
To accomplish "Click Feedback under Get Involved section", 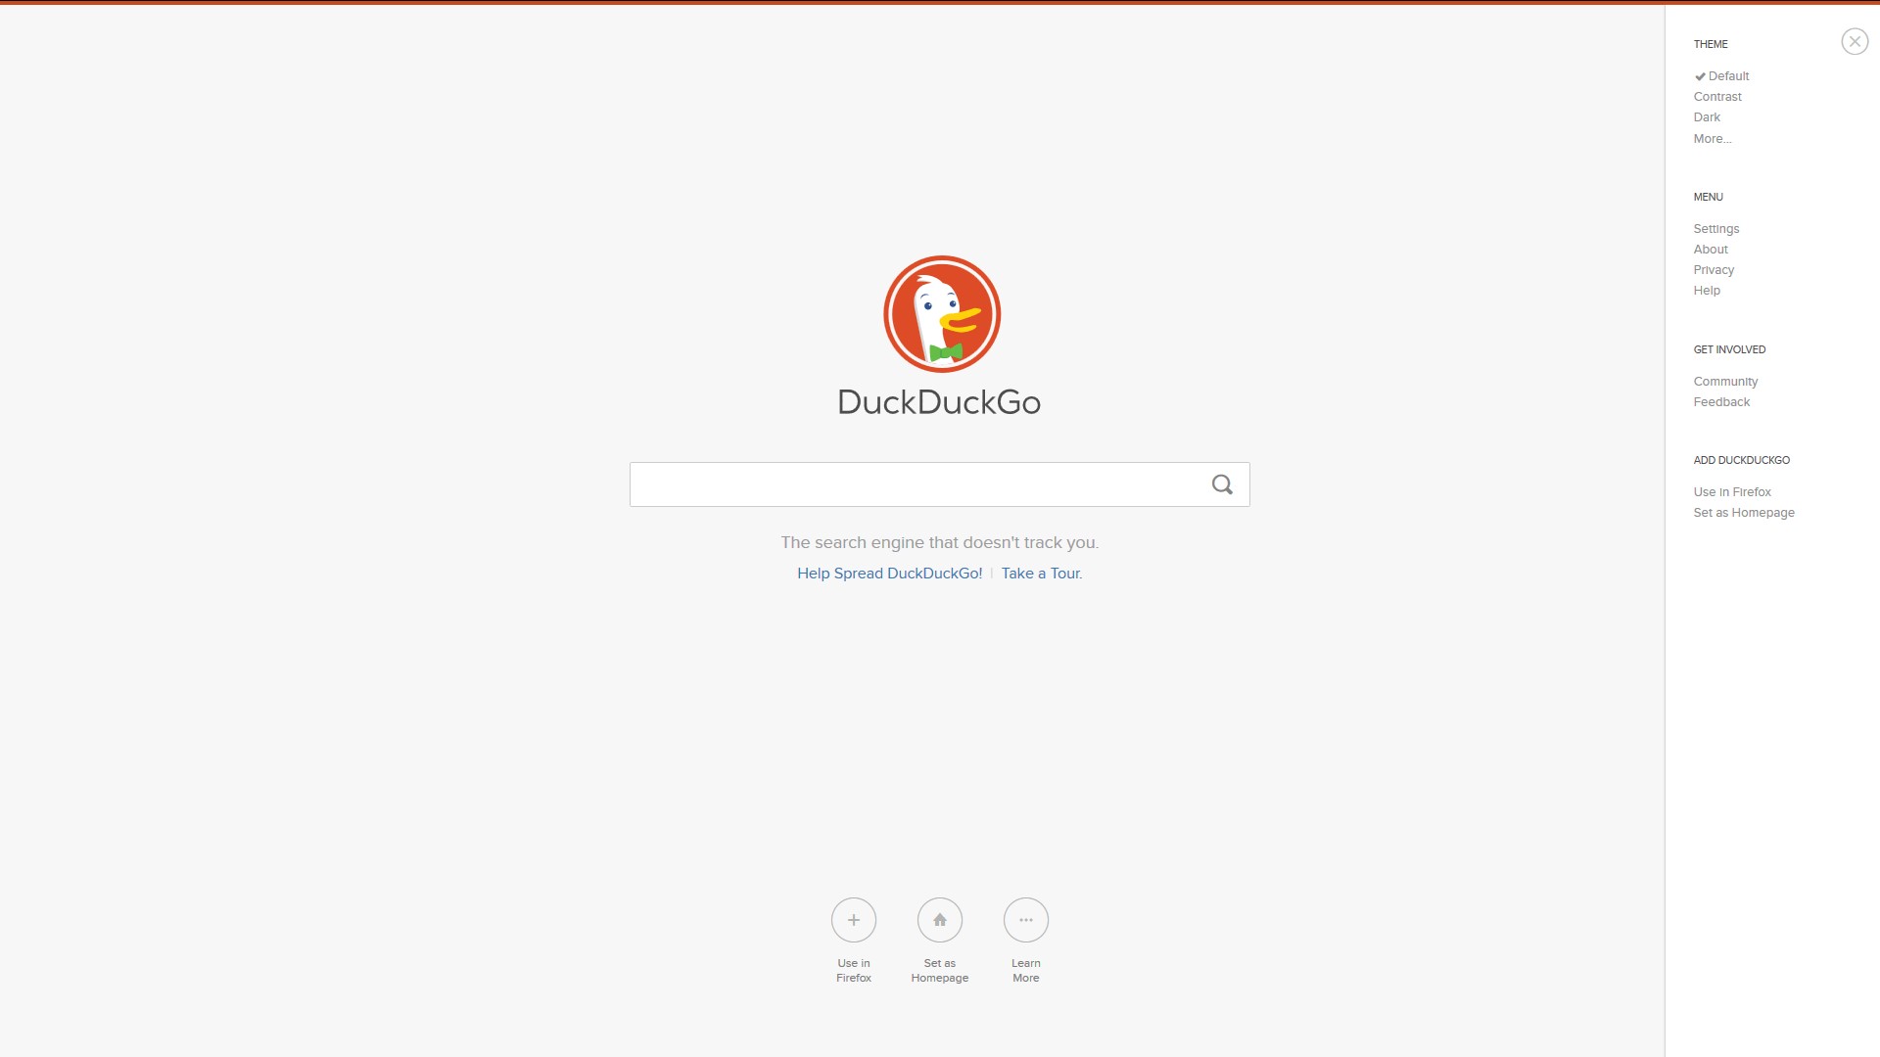I will pyautogui.click(x=1721, y=401).
